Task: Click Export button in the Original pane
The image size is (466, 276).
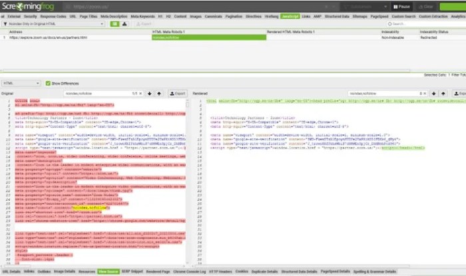Action: 178,94
